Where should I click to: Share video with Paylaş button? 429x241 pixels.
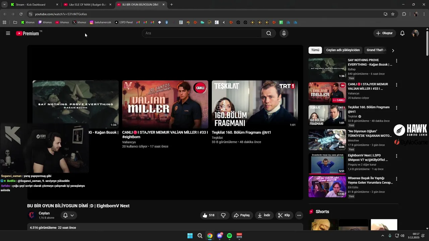(242, 215)
